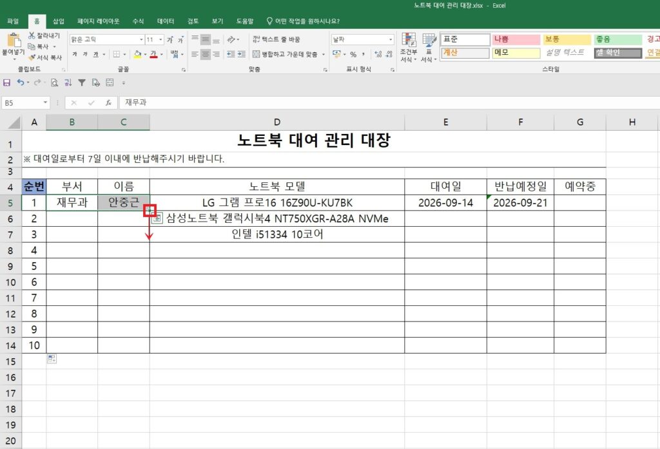
Task: Click the Percent style % icon
Action: 353,54
